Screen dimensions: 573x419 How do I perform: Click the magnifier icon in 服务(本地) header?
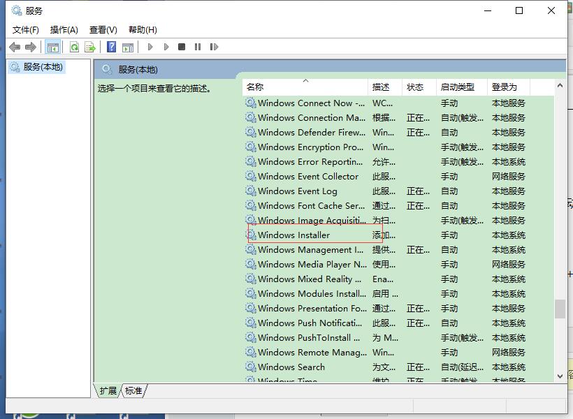(x=107, y=69)
